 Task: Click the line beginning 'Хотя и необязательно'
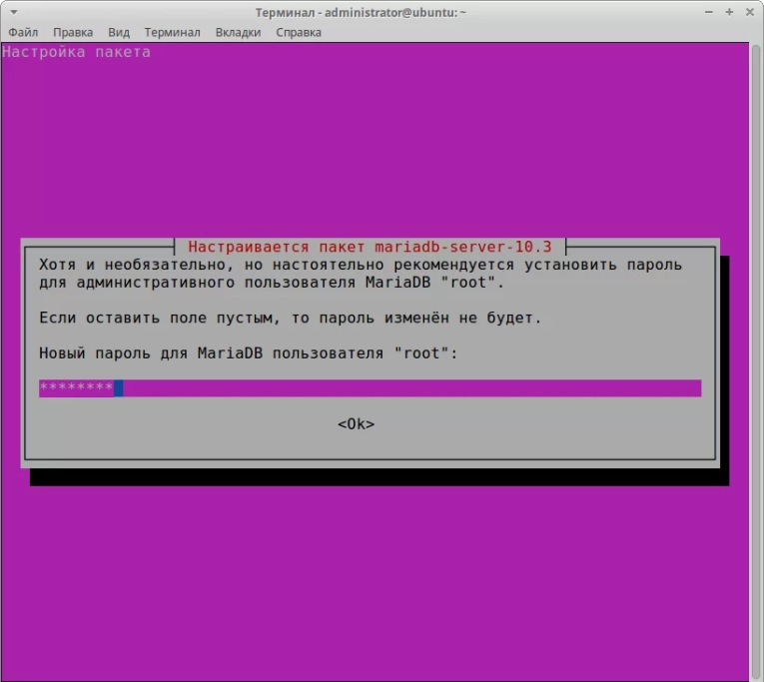click(361, 265)
